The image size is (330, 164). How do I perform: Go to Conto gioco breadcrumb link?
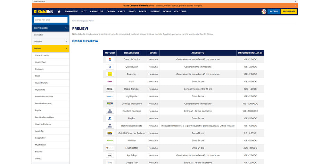(x=83, y=21)
